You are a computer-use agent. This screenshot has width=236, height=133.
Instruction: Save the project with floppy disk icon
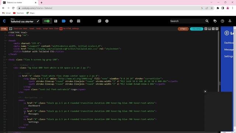56,21
